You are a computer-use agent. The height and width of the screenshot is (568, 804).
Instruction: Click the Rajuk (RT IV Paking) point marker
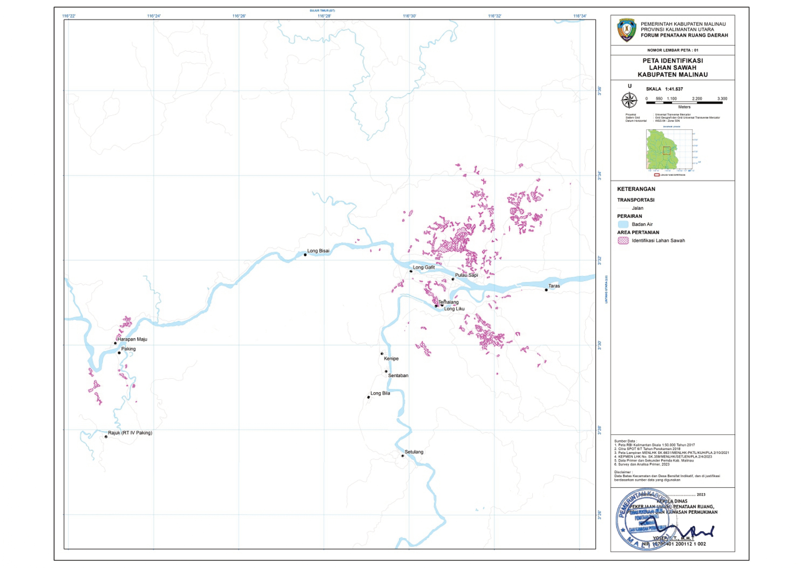tap(106, 437)
